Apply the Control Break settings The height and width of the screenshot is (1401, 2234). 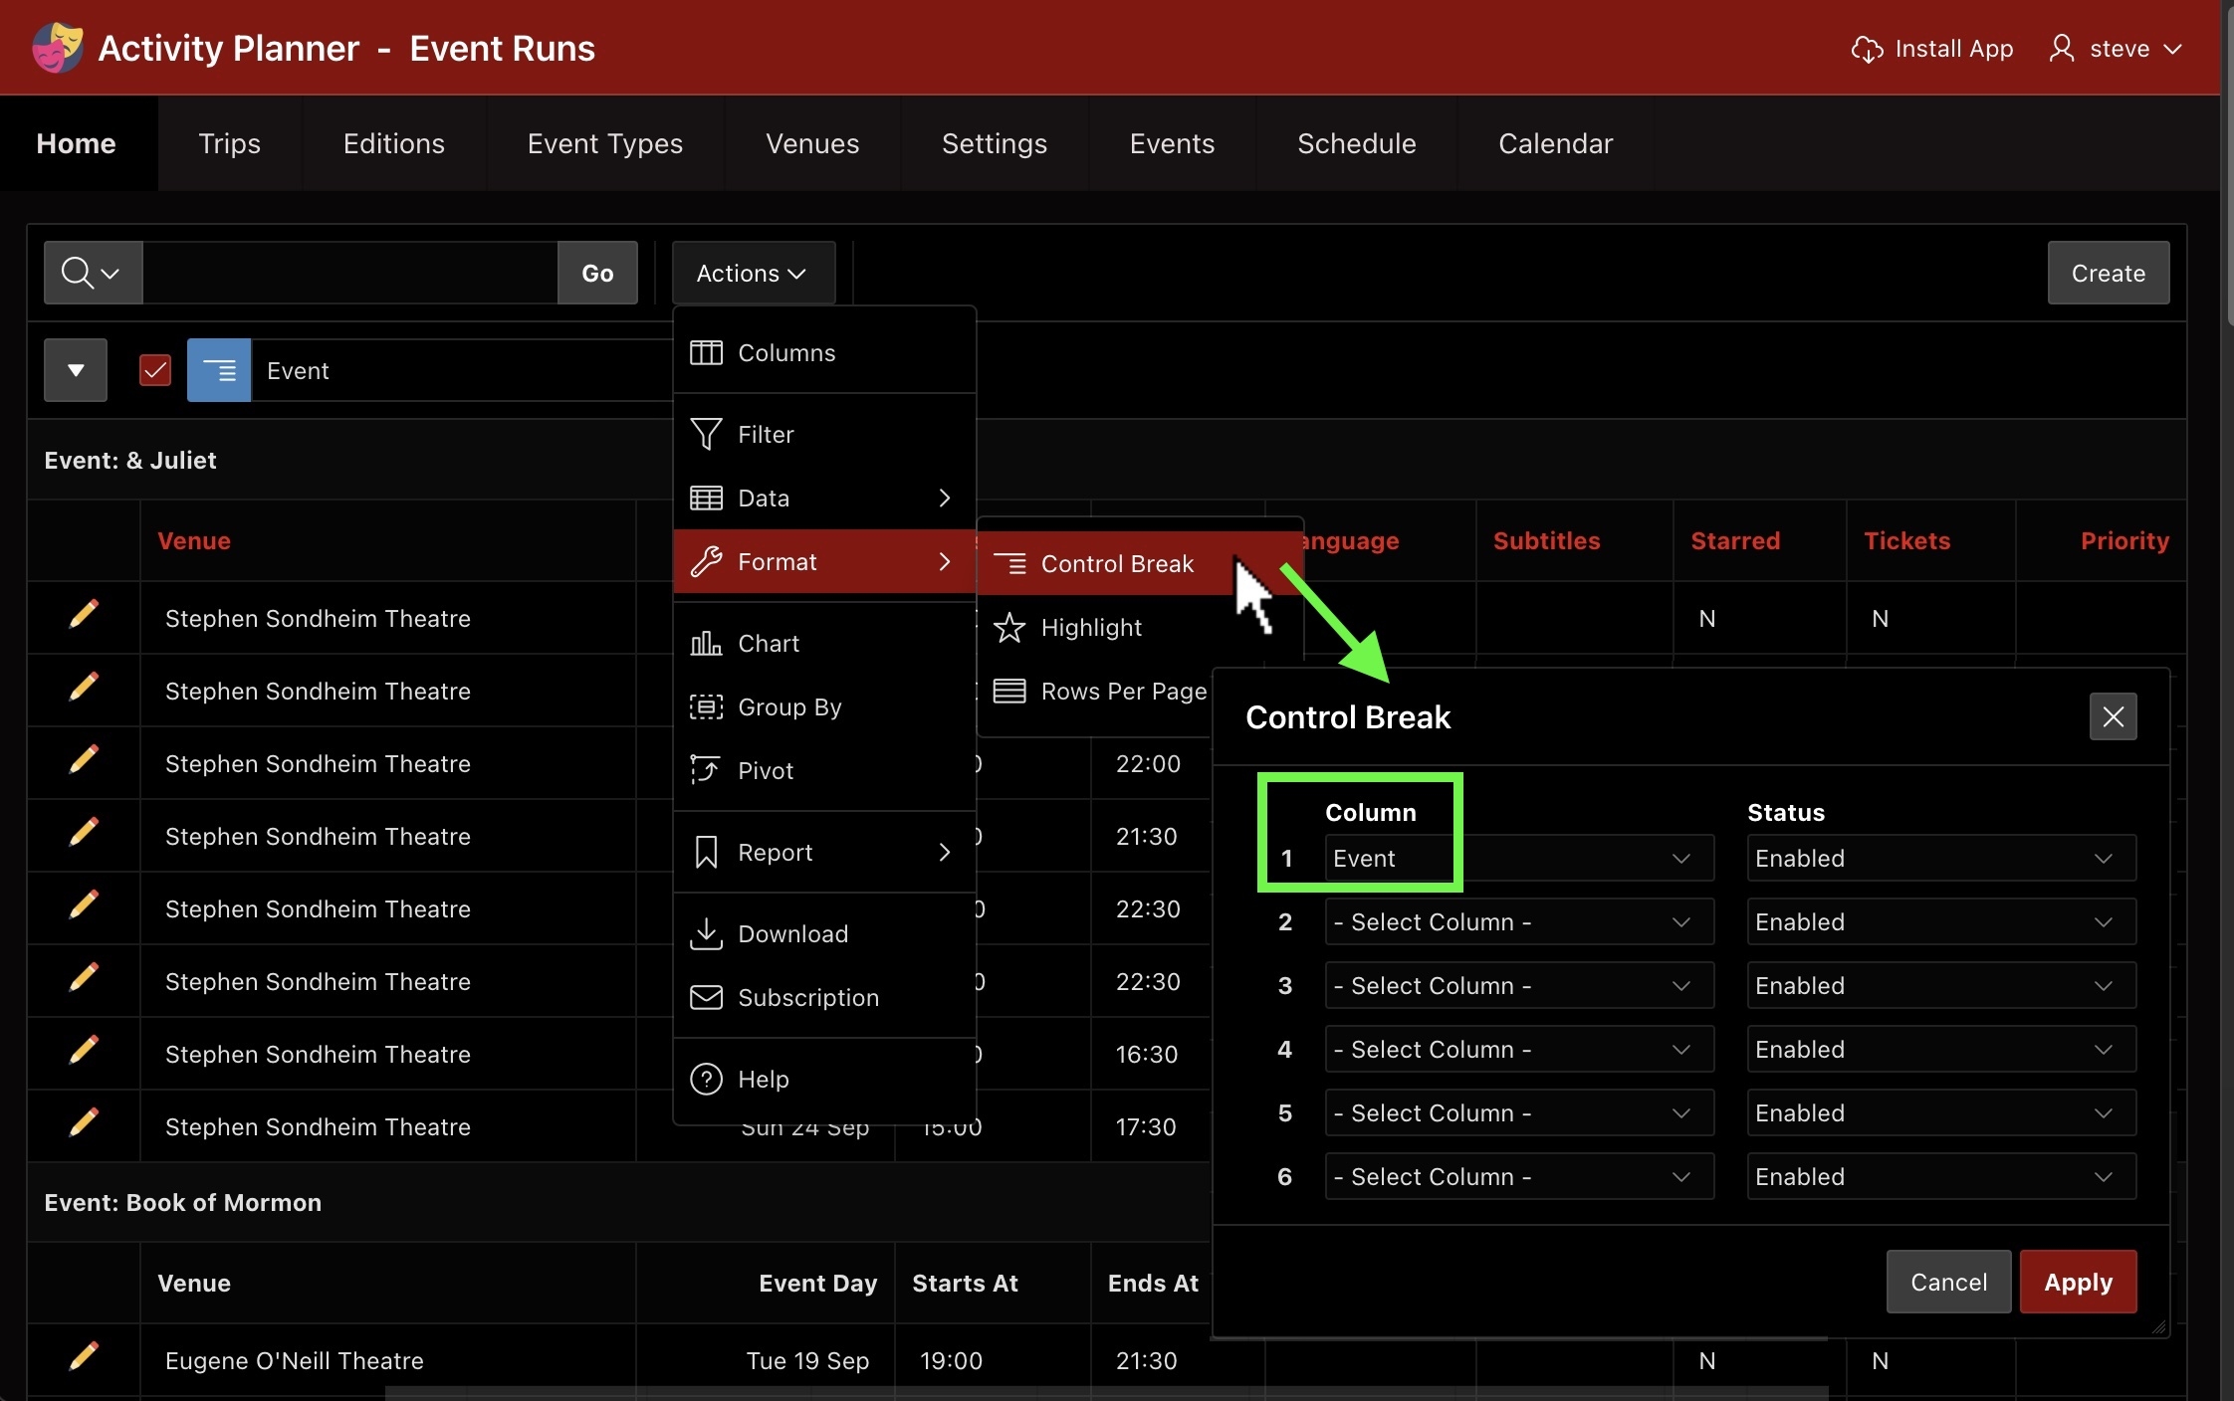click(x=2077, y=1282)
